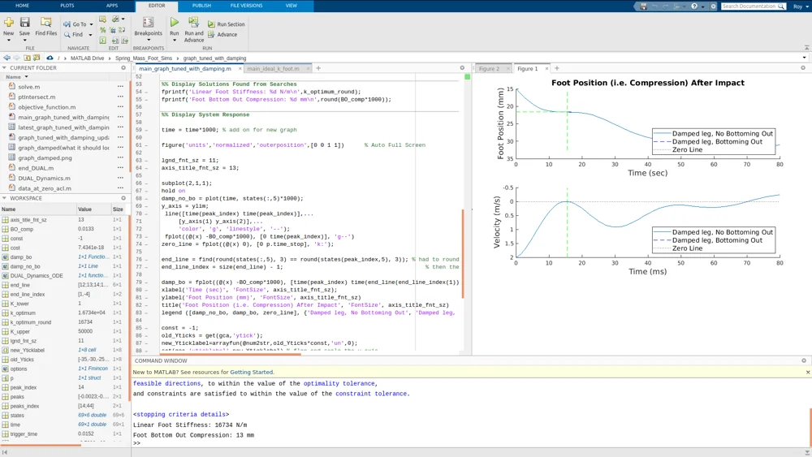
Task: Click the Find magnifier button
Action: (x=74, y=35)
